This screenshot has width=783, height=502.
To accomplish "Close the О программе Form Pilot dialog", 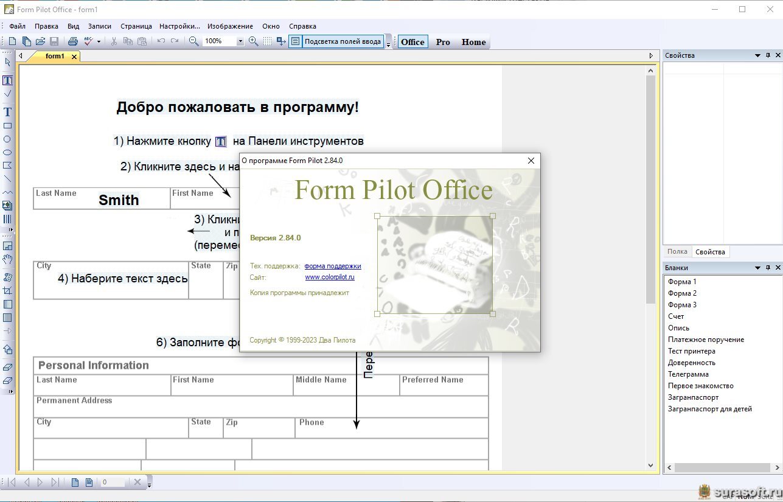I will click(x=531, y=161).
